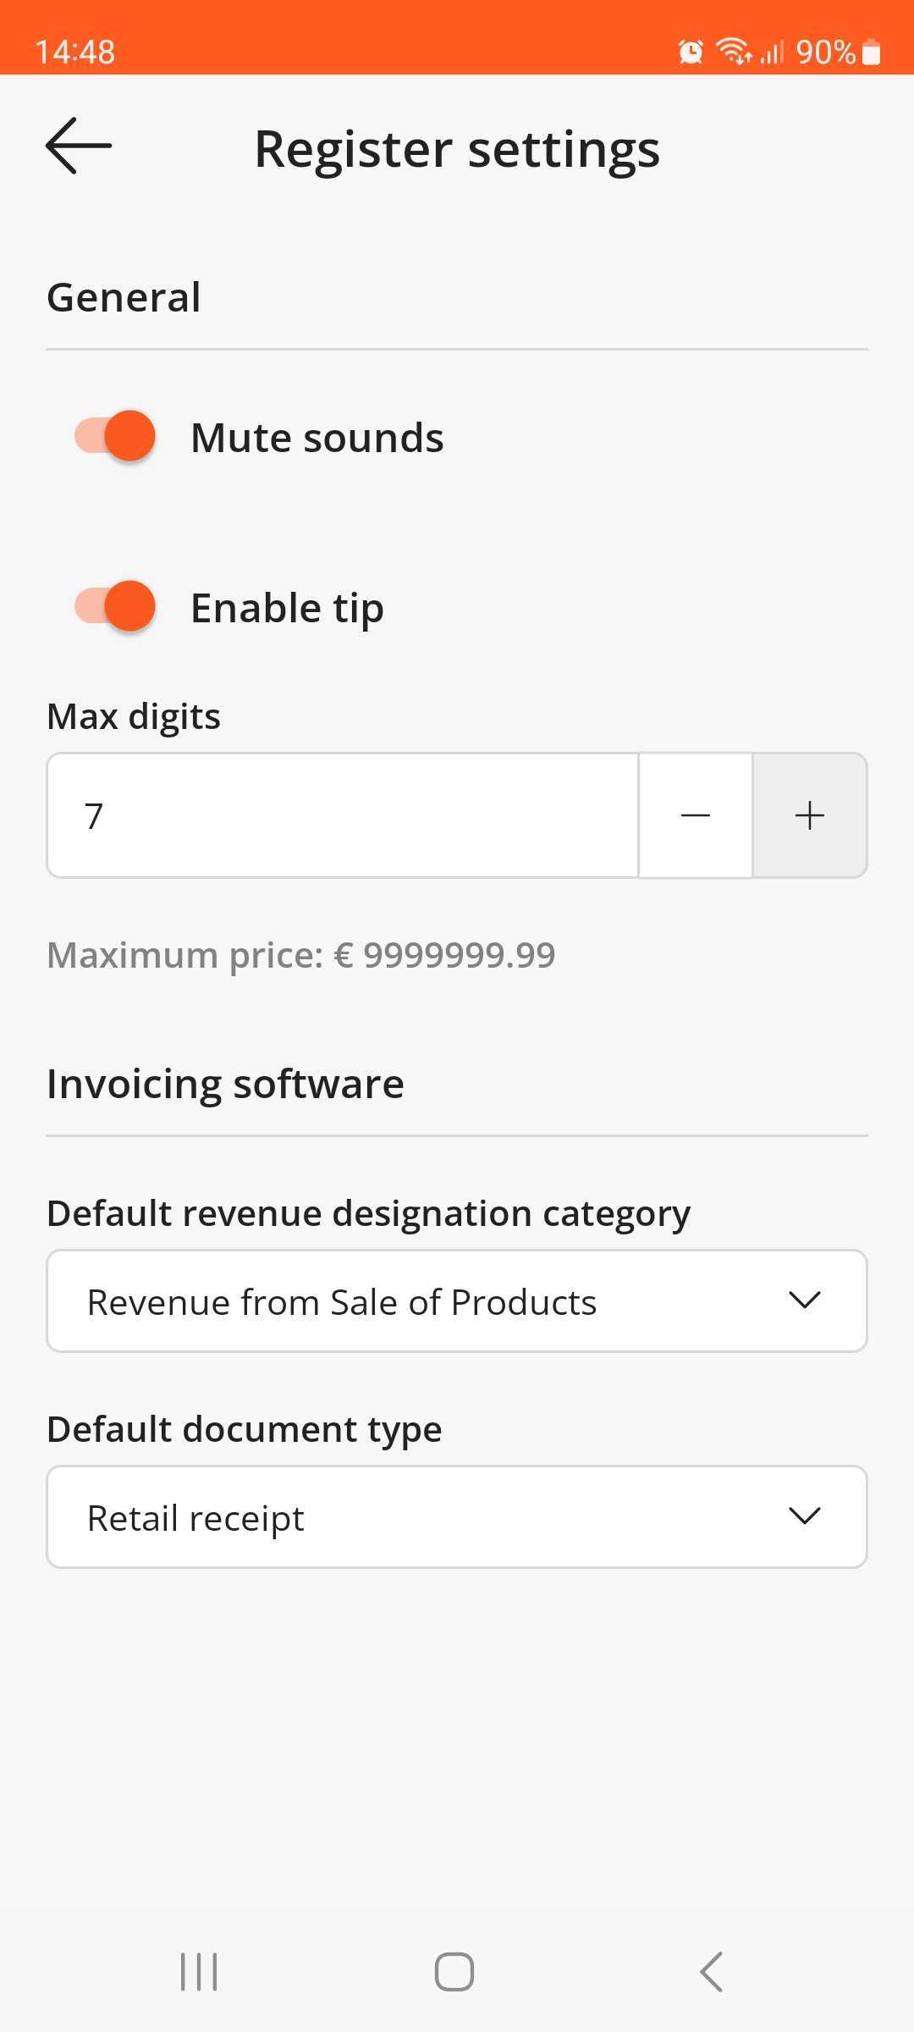This screenshot has width=914, height=2032.
Task: Tap the Wi-Fi icon in status bar
Action: tap(733, 52)
